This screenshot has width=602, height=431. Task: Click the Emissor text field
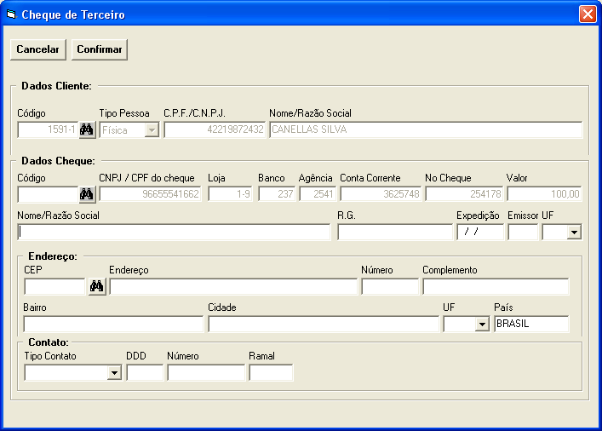pos(523,233)
